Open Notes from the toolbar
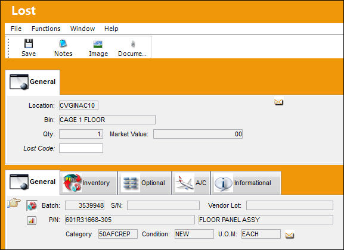344x250 pixels. 63,48
